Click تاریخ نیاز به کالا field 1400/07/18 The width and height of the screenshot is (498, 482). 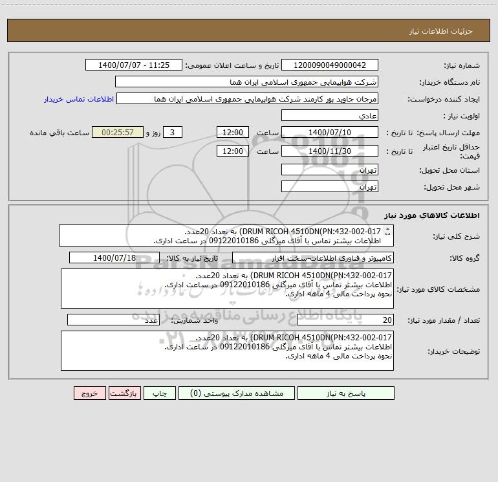click(x=114, y=257)
